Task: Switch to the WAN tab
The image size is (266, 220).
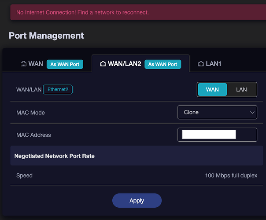Action: (36, 64)
